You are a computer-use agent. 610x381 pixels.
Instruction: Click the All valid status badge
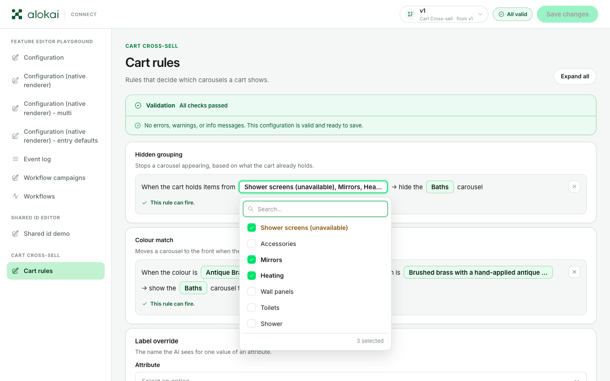click(513, 14)
